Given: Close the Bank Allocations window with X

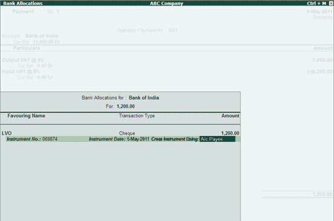Looking at the screenshot, I should point(331,3).
